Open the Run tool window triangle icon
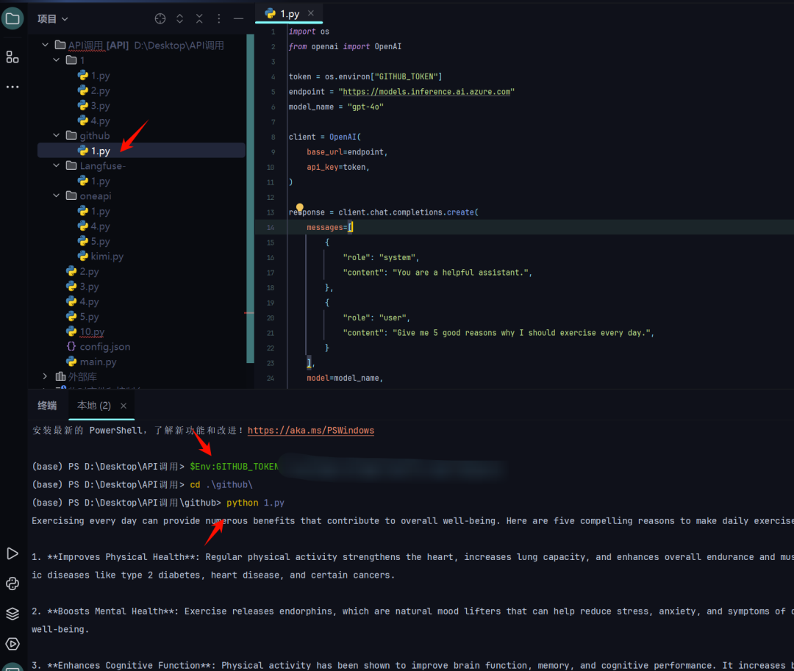The height and width of the screenshot is (671, 794). (x=12, y=553)
